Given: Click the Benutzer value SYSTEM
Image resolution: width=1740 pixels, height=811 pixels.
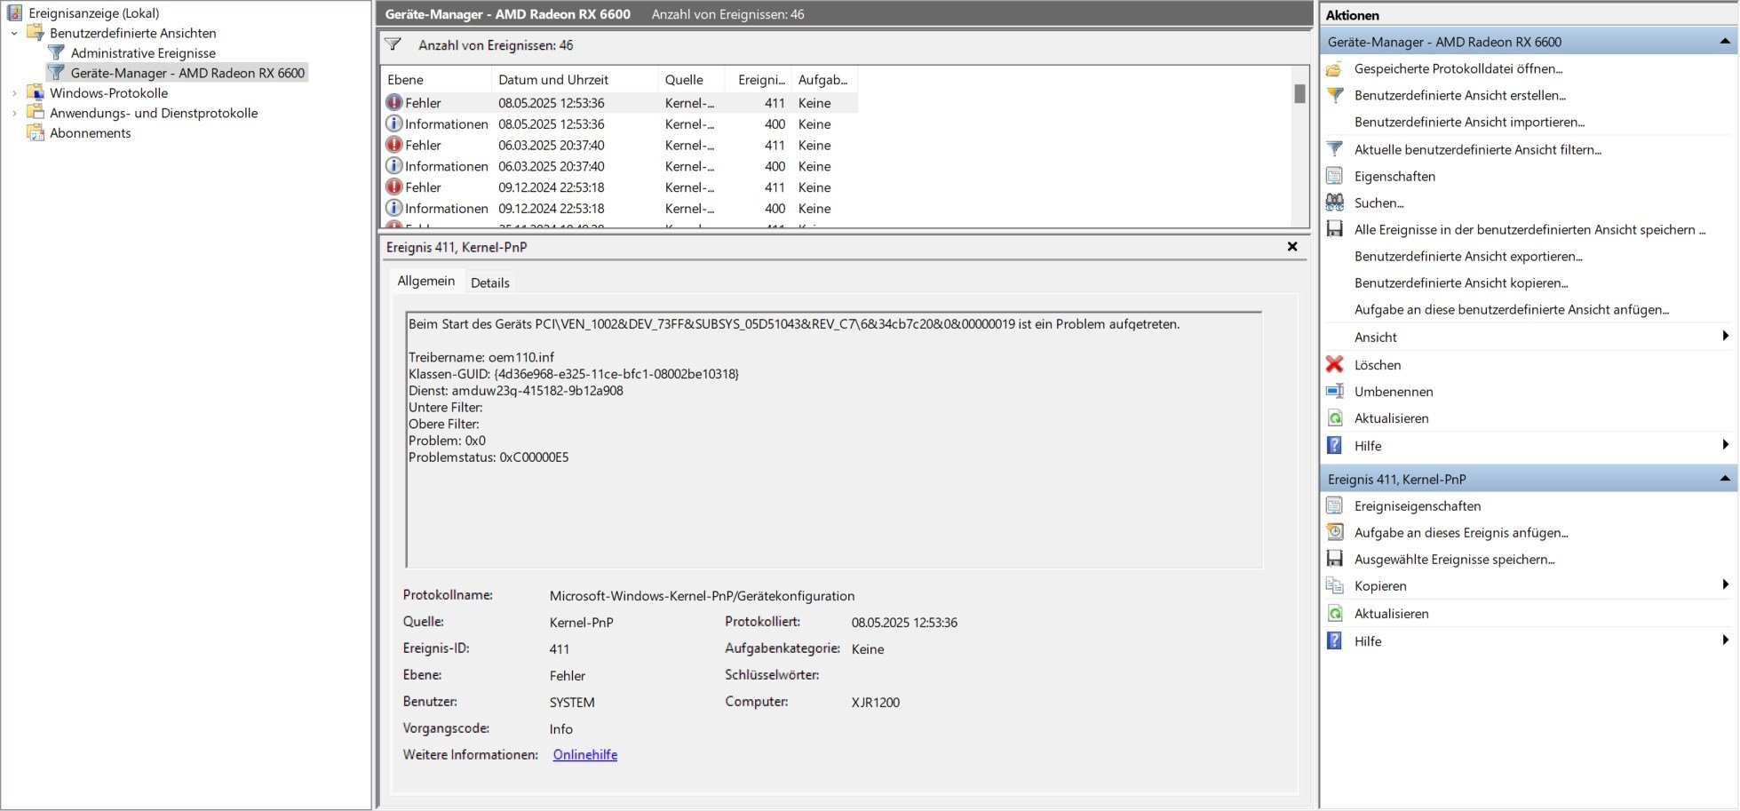Looking at the screenshot, I should [572, 702].
